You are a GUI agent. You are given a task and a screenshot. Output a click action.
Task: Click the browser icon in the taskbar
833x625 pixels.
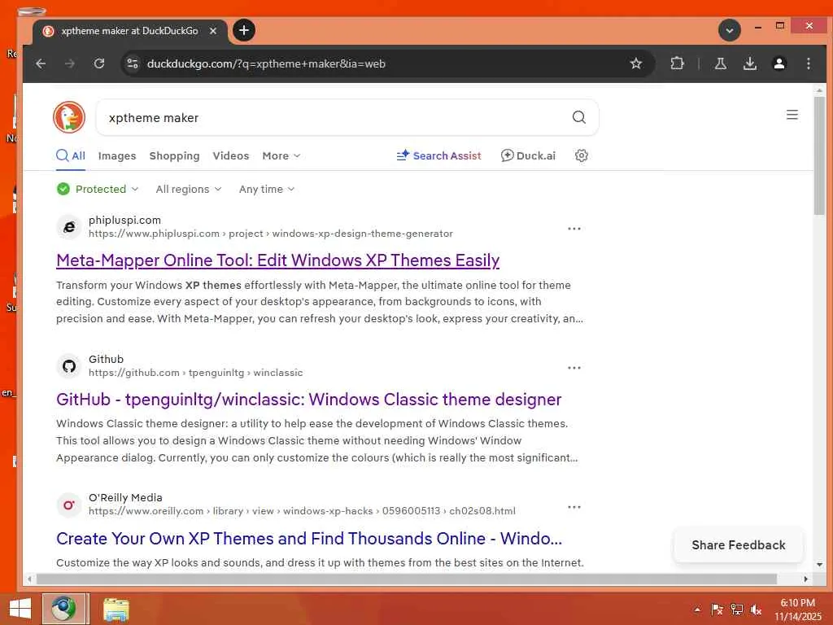point(63,609)
